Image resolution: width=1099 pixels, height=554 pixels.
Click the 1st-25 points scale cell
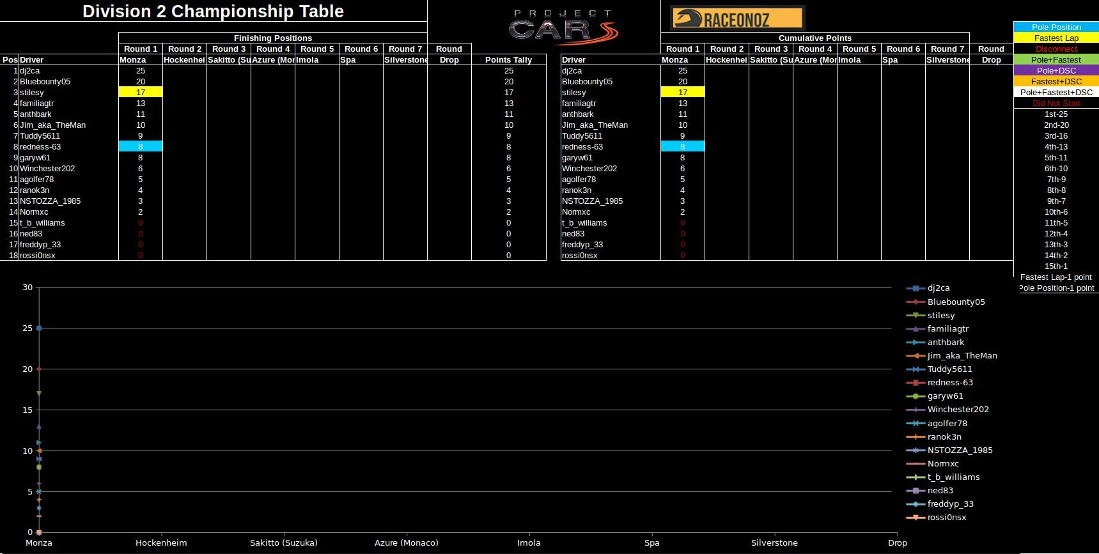click(1056, 114)
